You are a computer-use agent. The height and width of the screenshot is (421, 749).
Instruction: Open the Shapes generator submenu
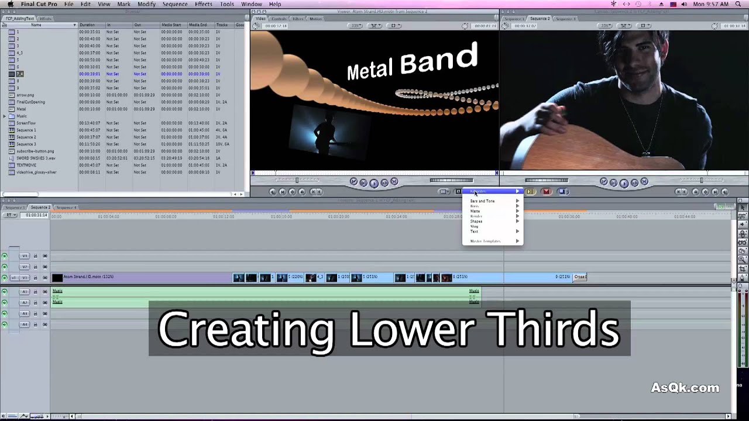pos(492,221)
